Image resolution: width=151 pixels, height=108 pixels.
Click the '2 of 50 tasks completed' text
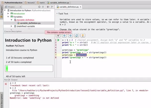[x=19, y=62]
